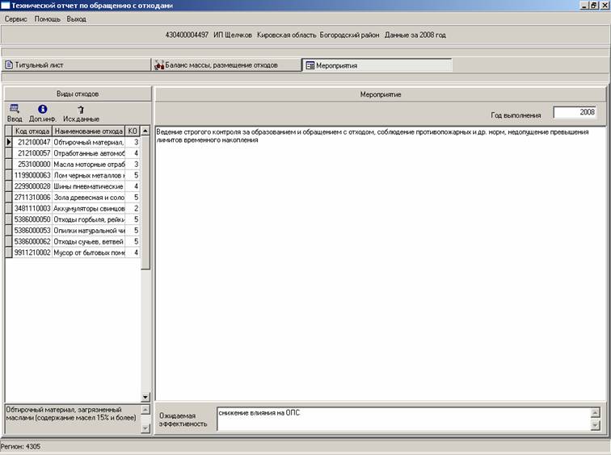Click scroll-down arrow in Ожидаемая эффективность field
The width and height of the screenshot is (611, 455).
tap(596, 425)
